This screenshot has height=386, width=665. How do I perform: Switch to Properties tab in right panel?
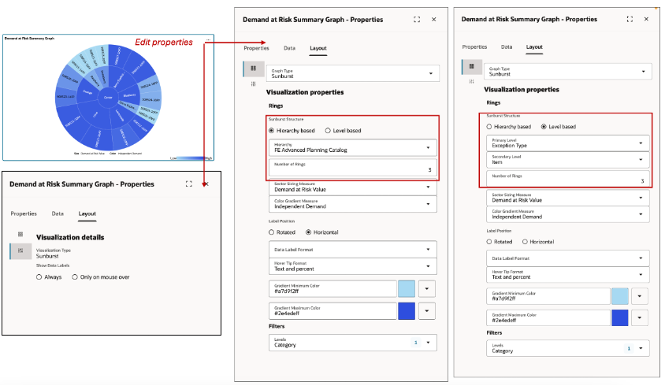[x=474, y=47]
